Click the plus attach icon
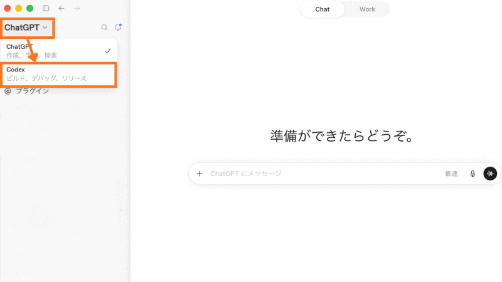This screenshot has height=282, width=502. (200, 174)
